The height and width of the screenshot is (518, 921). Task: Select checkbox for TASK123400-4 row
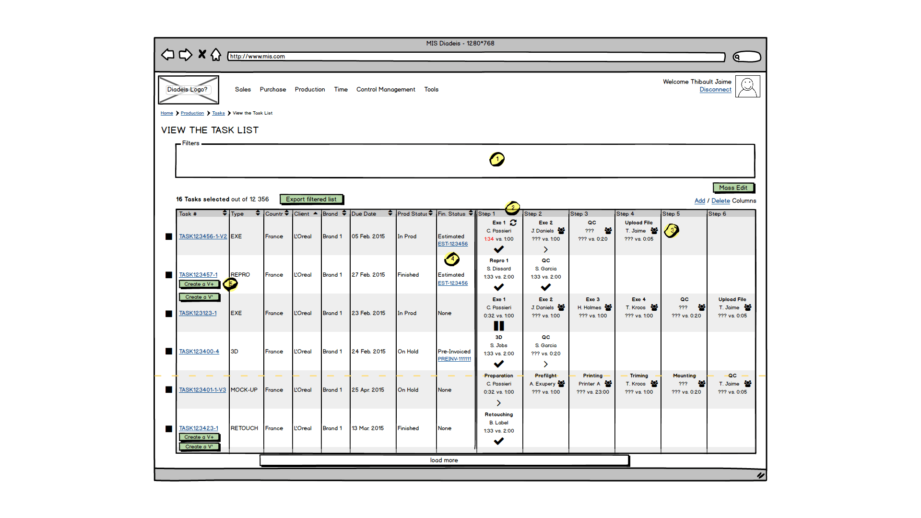point(169,351)
